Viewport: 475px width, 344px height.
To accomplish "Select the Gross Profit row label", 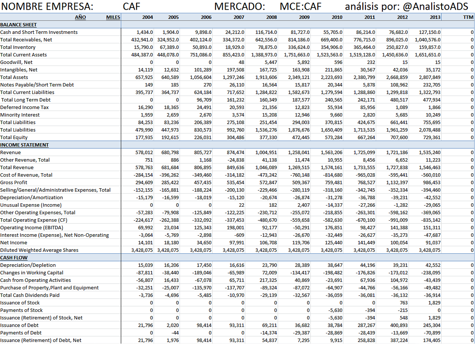I will click(14, 182).
